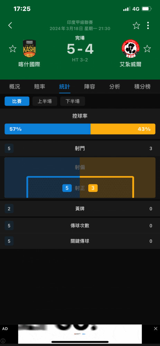160x346 pixels.
Task: Open the Inter Kashi team logo
Action: (x=29, y=49)
